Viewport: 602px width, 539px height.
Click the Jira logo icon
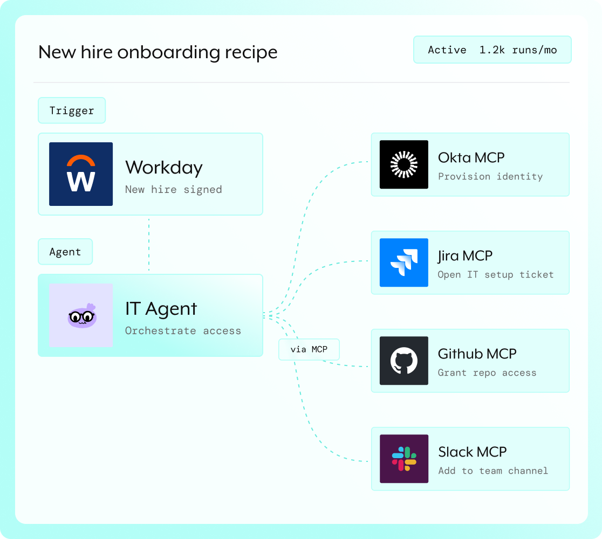(404, 262)
